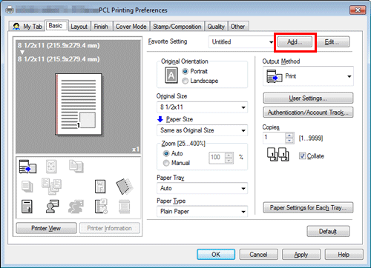Click the user authentication person icon

(x=52, y=207)
